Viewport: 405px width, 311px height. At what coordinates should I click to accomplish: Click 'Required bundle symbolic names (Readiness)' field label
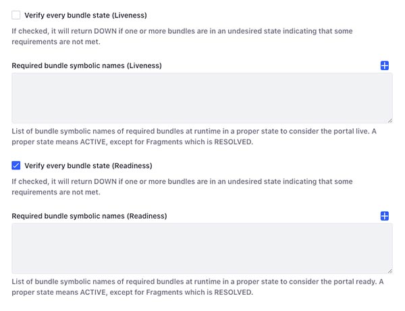tap(89, 216)
